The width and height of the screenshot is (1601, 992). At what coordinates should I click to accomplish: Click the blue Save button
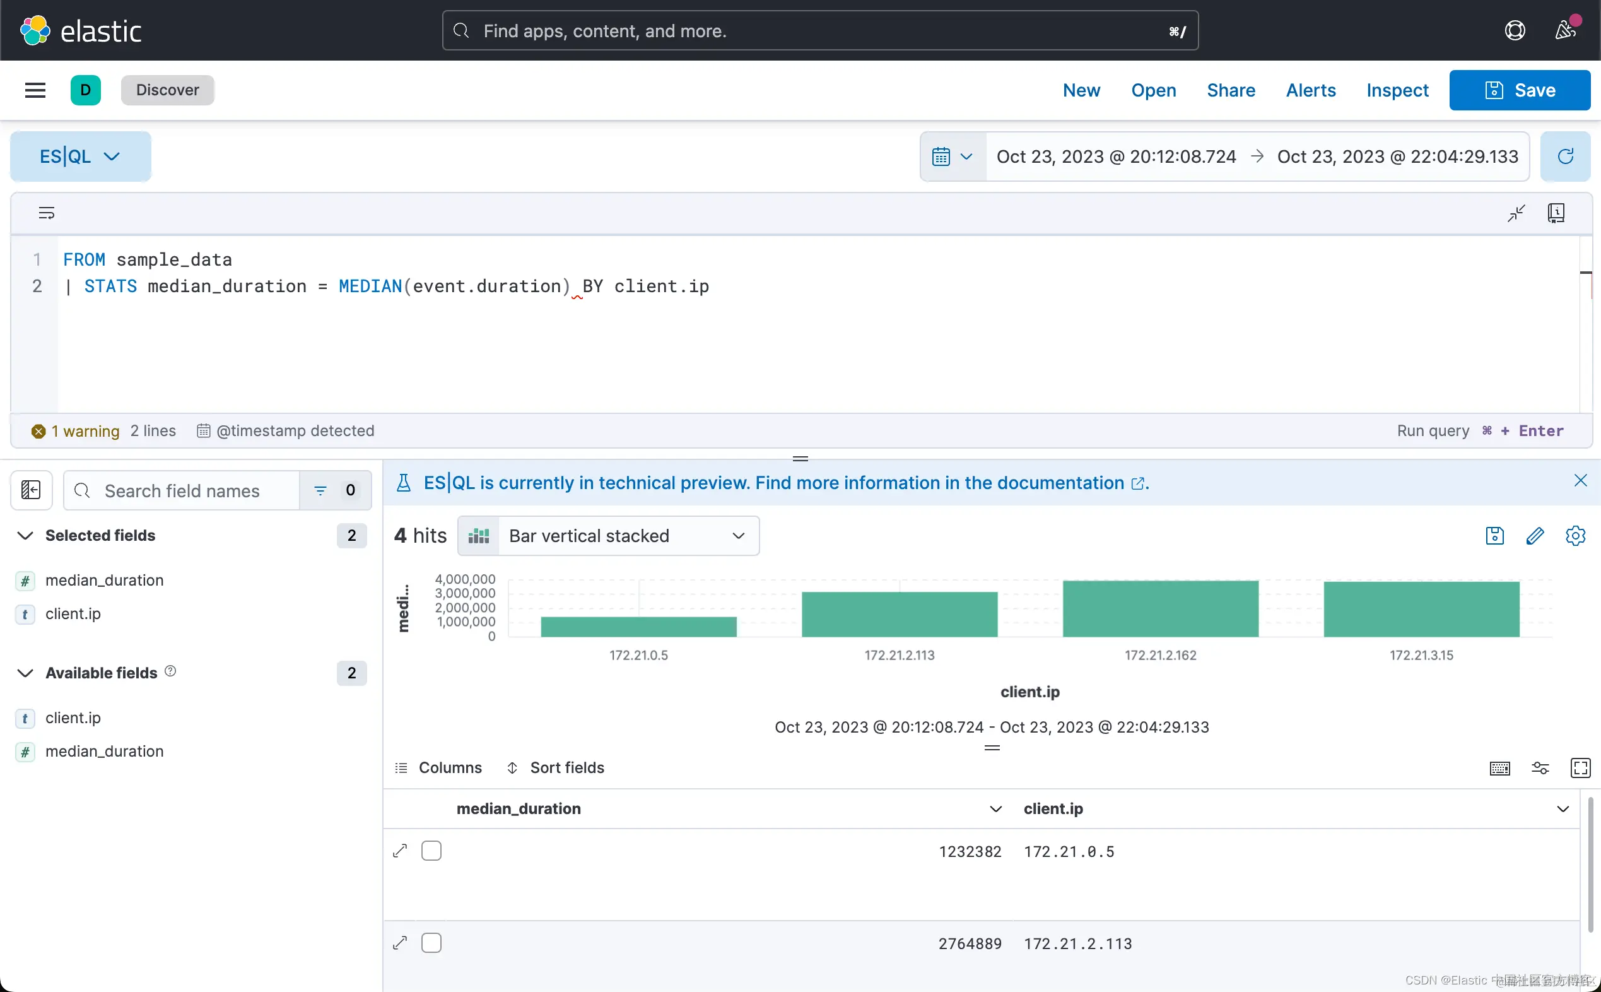[1519, 90]
